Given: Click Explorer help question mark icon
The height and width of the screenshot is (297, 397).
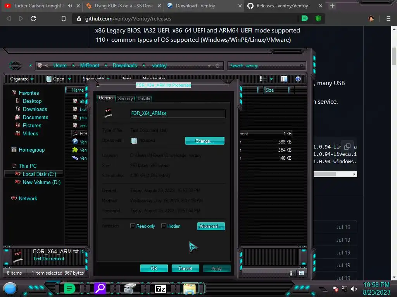Looking at the screenshot, I should pyautogui.click(x=298, y=79).
